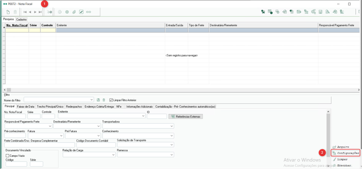Expand the Conhecimento dropdown
This screenshot has height=169, width=362.
pos(172,136)
